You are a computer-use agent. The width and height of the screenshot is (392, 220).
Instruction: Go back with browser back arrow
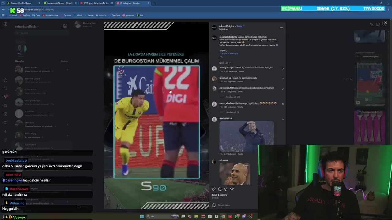click(3, 10)
